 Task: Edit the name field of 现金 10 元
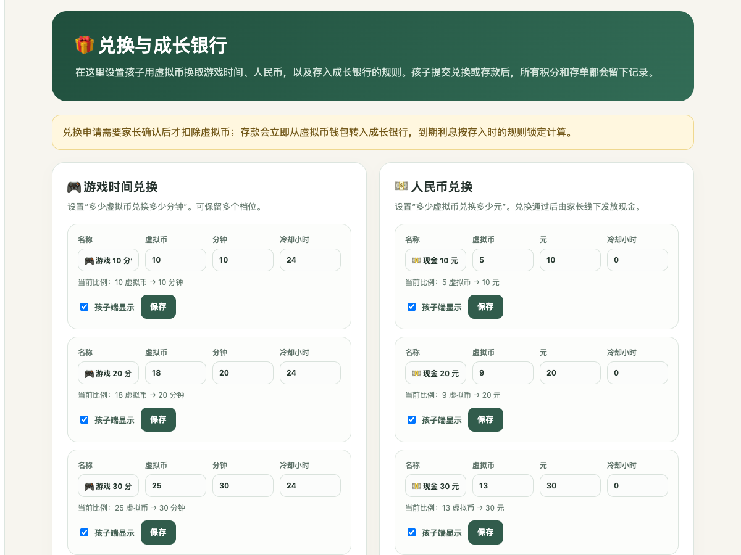pyautogui.click(x=435, y=260)
